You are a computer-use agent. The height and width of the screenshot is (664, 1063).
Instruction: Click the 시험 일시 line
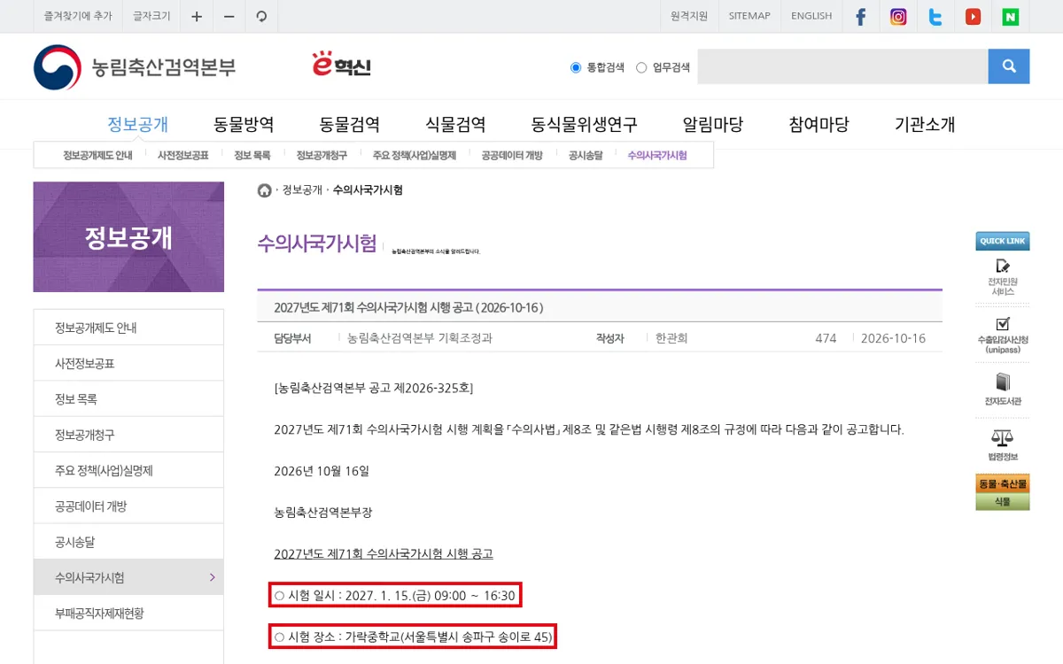(x=395, y=595)
